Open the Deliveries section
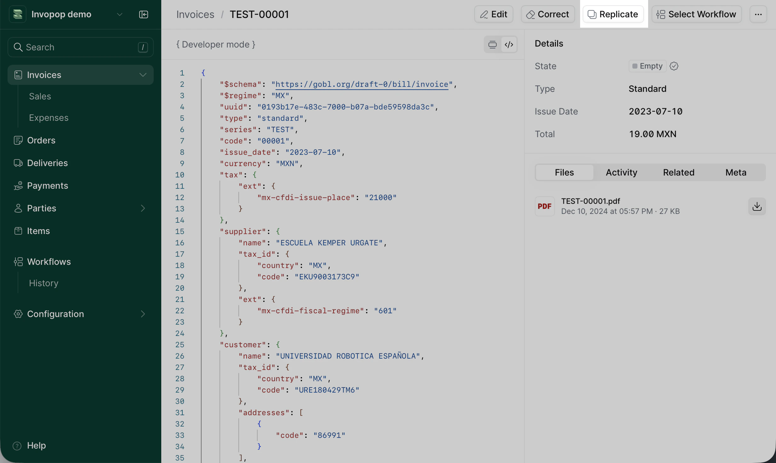 pos(47,163)
